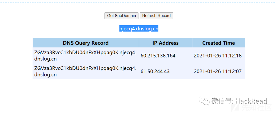This screenshot has width=276, height=113.
Task: Click IP address 61.50.244.43
Action: [155, 72]
